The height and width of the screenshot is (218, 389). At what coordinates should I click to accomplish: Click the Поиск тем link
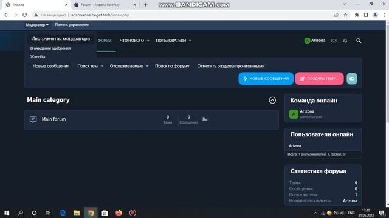(x=88, y=66)
